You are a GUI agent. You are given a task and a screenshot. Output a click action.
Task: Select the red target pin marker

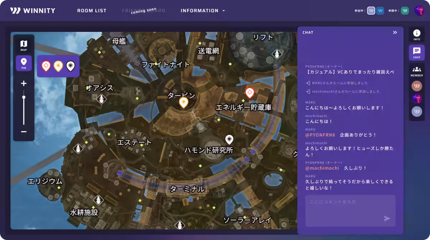coord(46,66)
